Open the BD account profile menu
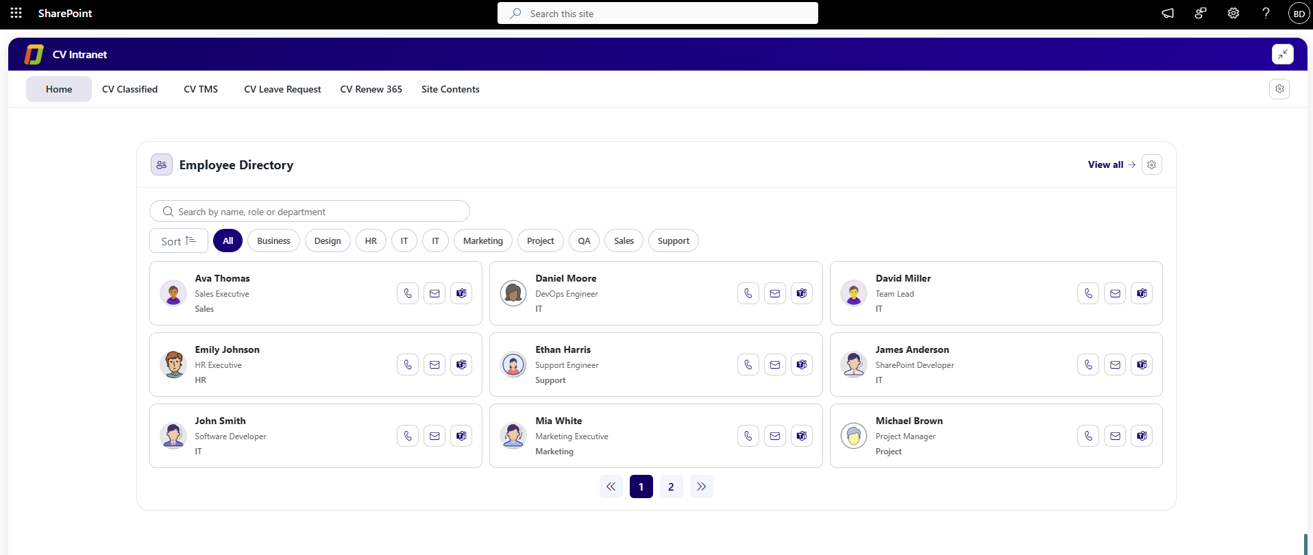This screenshot has height=555, width=1313. click(1299, 13)
